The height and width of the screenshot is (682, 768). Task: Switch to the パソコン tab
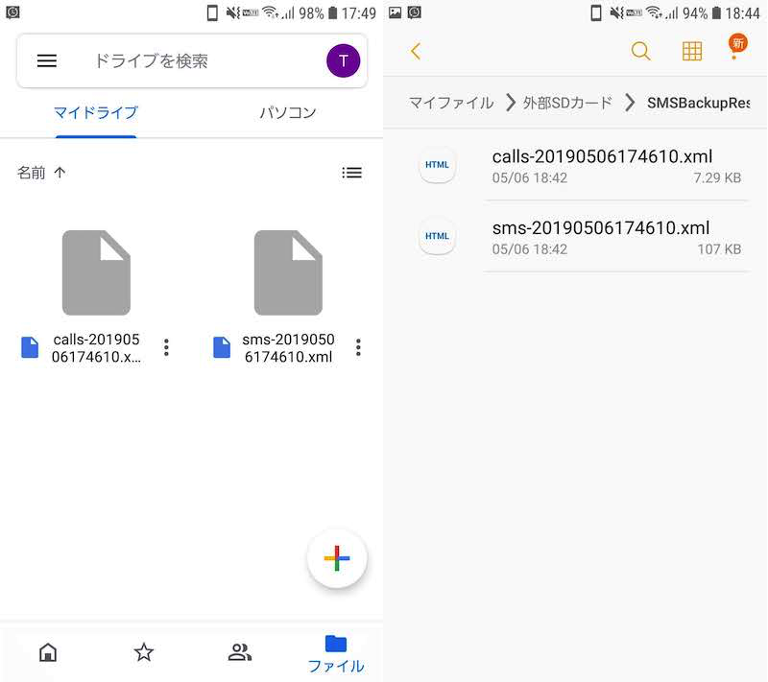coord(287,113)
